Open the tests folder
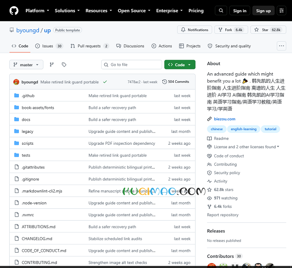The height and width of the screenshot is (268, 292). (26, 155)
